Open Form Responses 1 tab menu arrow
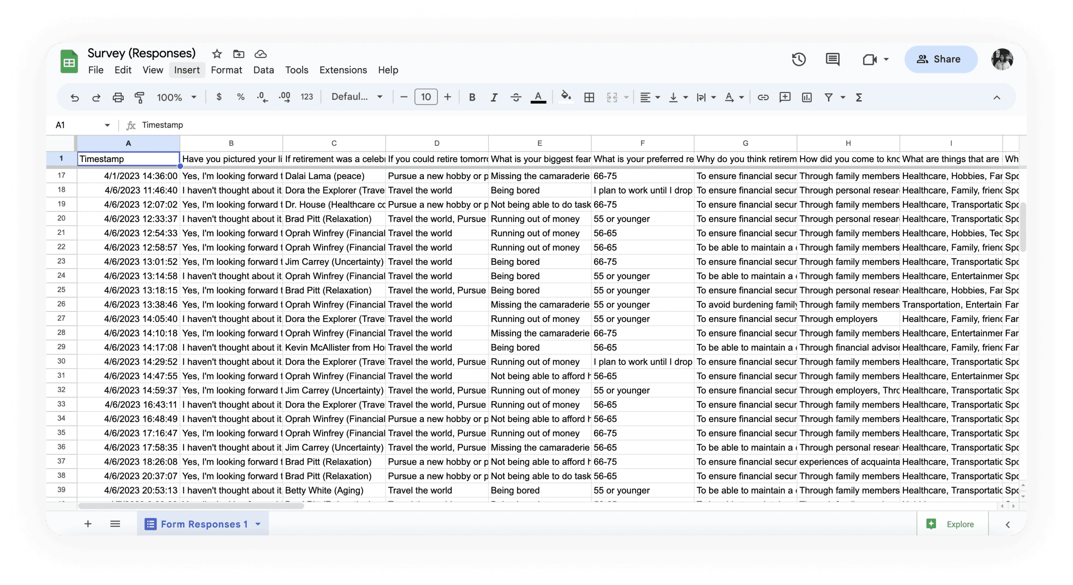 tap(258, 524)
